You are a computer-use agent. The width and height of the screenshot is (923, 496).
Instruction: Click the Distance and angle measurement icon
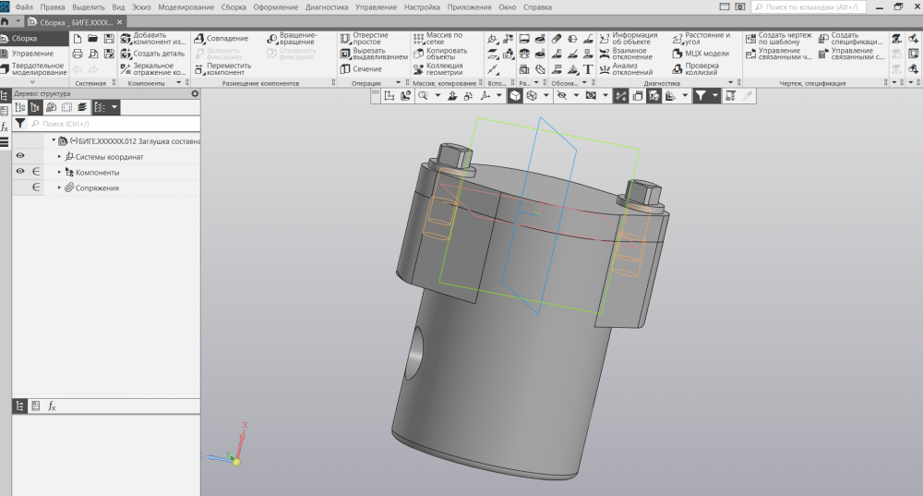[x=678, y=39]
